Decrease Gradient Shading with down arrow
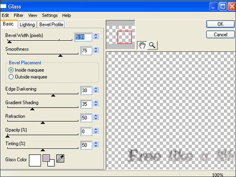236x177 pixels. (96, 105)
